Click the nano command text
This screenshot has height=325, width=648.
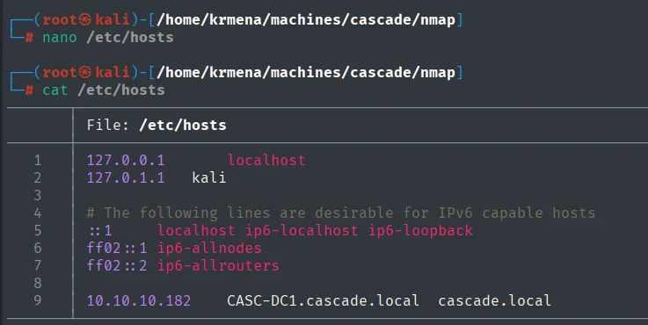click(60, 38)
